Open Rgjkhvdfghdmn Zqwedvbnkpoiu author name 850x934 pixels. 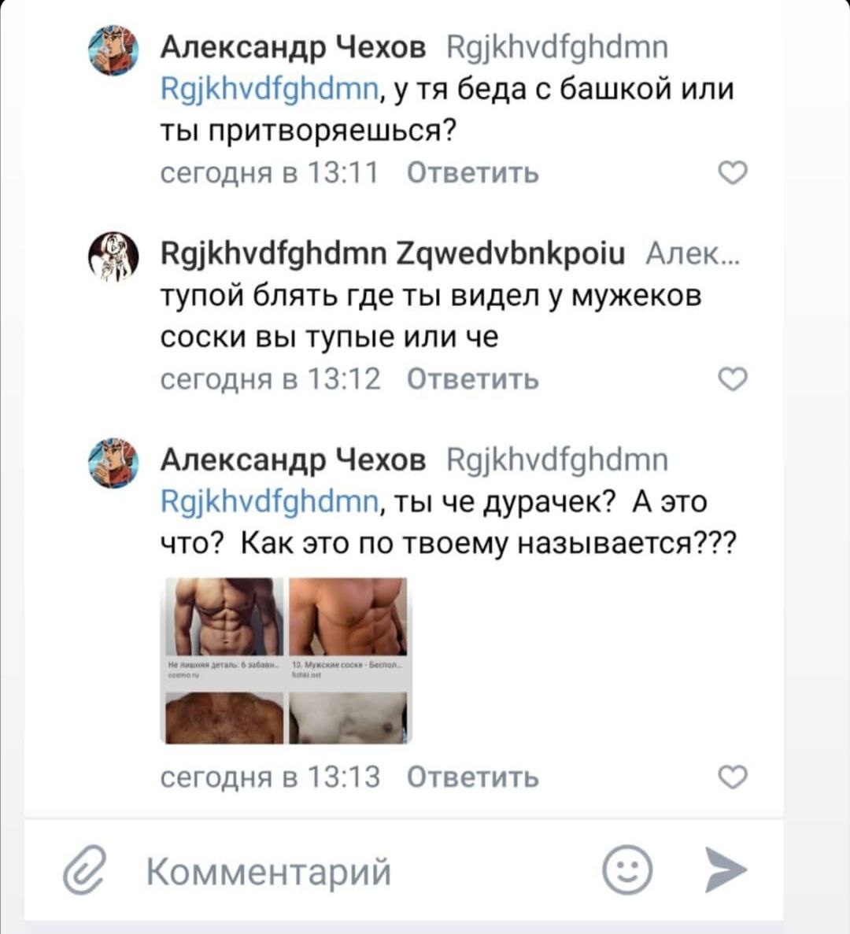pos(394,253)
